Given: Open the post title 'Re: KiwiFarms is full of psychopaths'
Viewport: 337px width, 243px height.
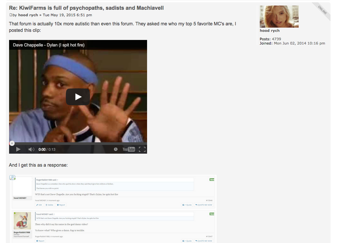Looking at the screenshot, I should click(x=86, y=8).
